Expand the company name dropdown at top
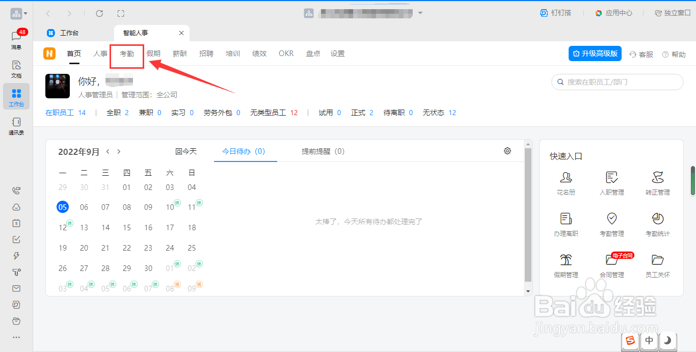The image size is (696, 352). click(420, 13)
